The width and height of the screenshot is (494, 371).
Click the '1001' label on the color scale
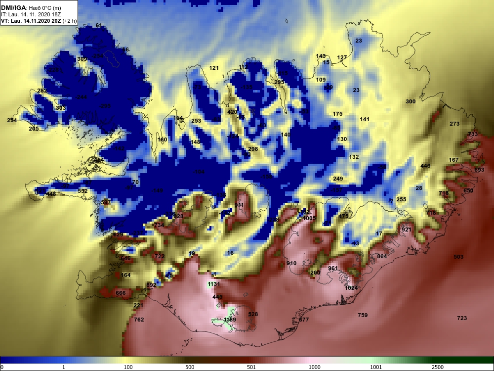(376, 367)
